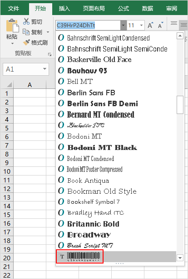188x279 pixels.
Task: Choose Bahnschrift SemiLight SemiConde font
Action: pos(116,49)
